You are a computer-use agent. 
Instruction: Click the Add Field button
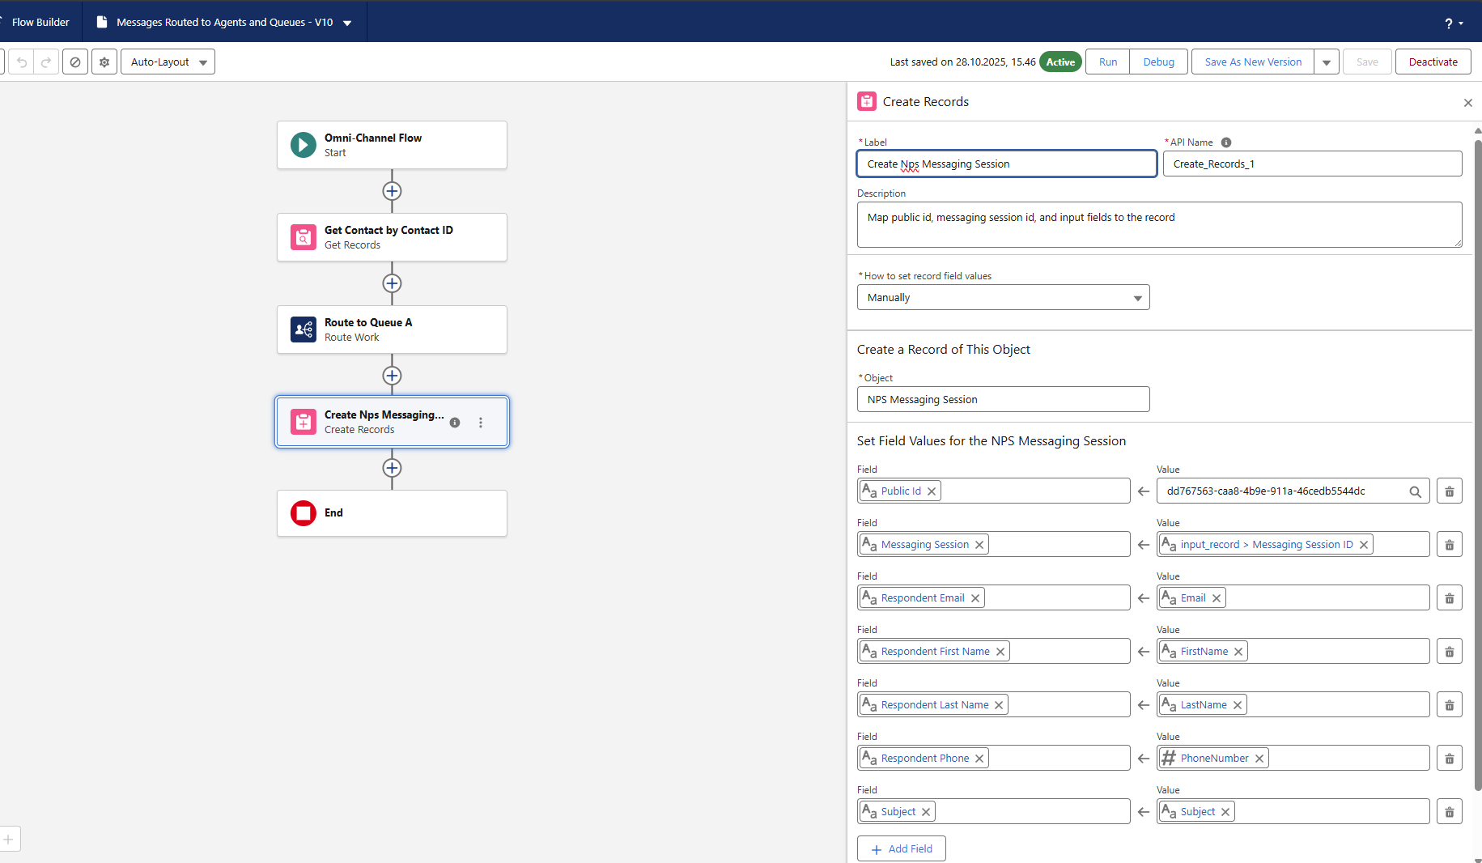click(901, 848)
